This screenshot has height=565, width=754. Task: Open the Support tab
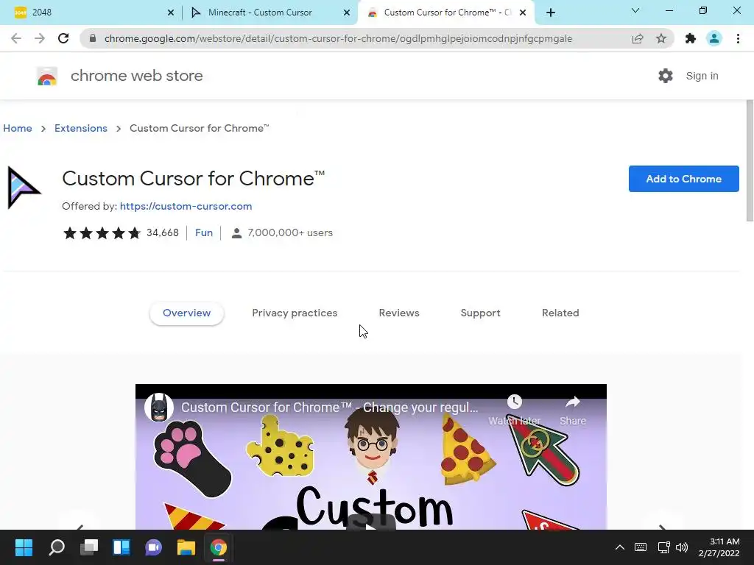pos(480,313)
